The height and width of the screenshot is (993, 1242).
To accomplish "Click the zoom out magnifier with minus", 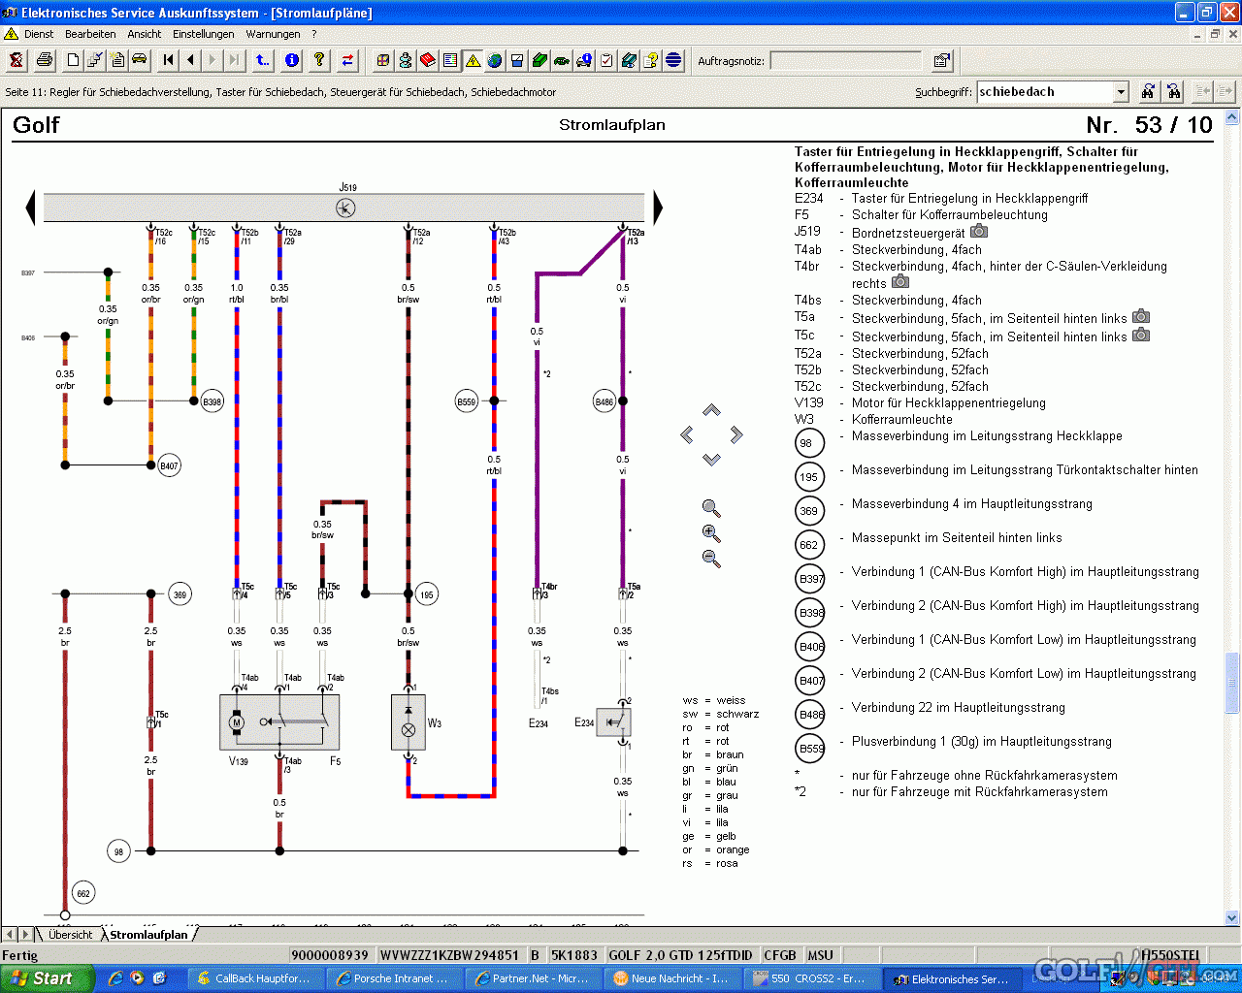I will 711,559.
